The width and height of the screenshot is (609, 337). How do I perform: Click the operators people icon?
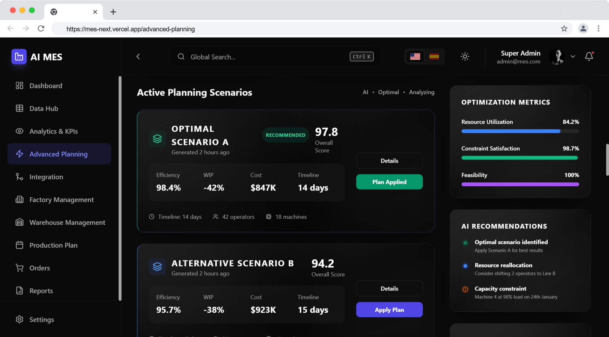[x=216, y=217]
